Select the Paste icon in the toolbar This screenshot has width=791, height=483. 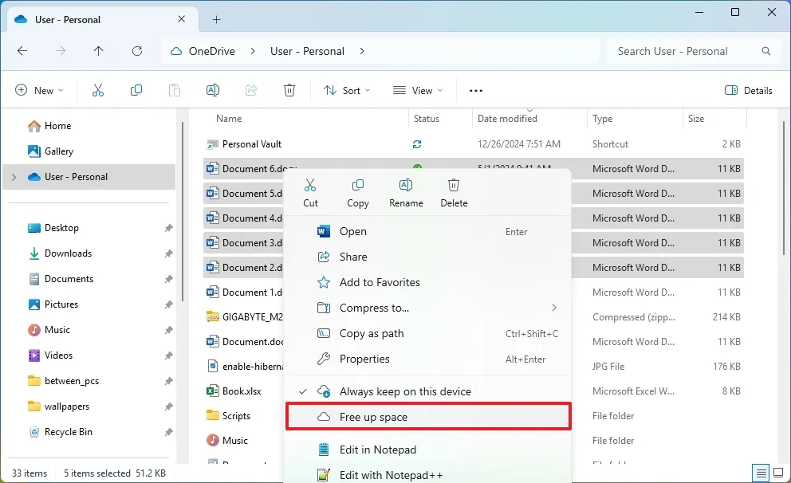(175, 90)
